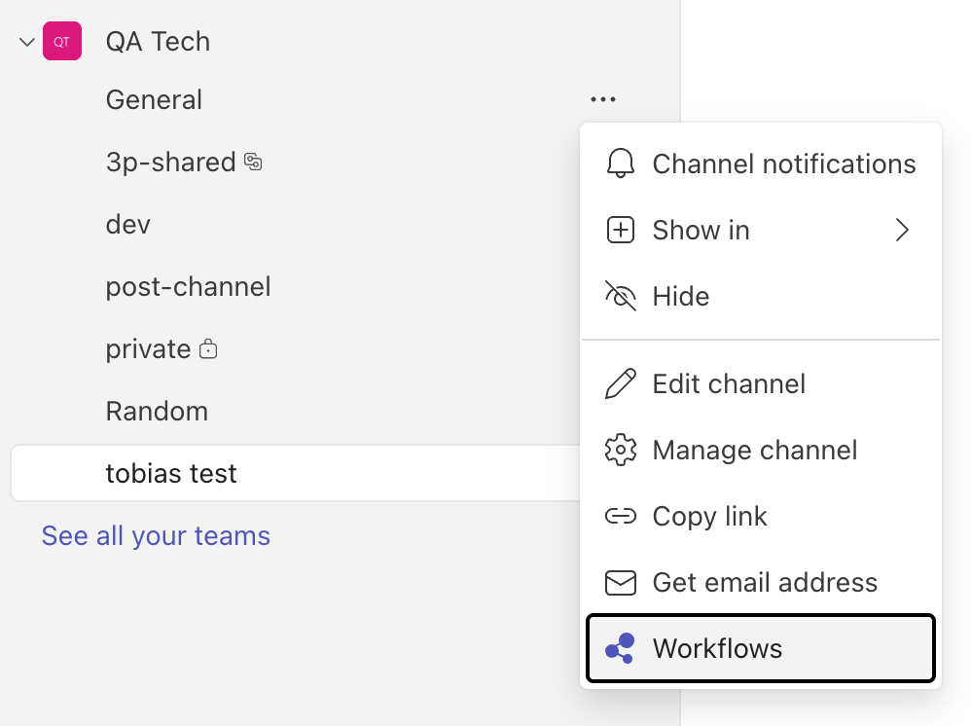Open Channel notifications via the bell icon
971x726 pixels.
(x=620, y=163)
